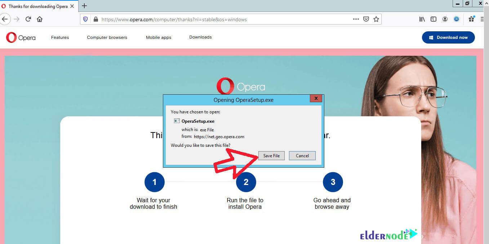Screen dimensions: 489x244
Task: Select the Computer browsers menu item
Action: (x=107, y=37)
